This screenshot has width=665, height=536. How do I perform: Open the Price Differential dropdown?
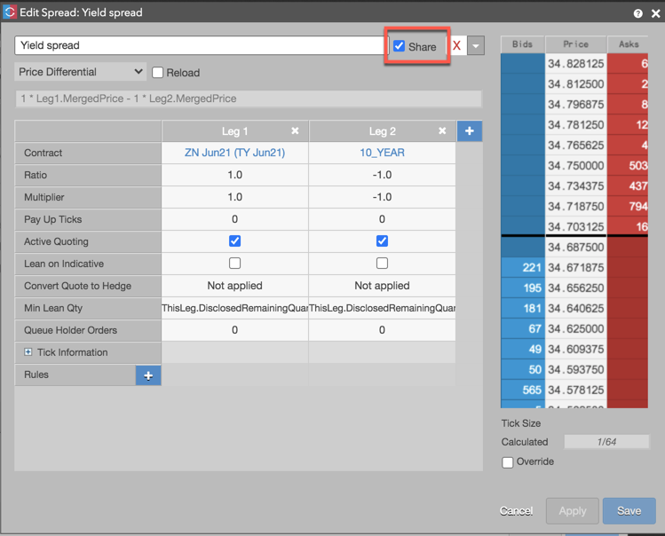click(x=81, y=72)
